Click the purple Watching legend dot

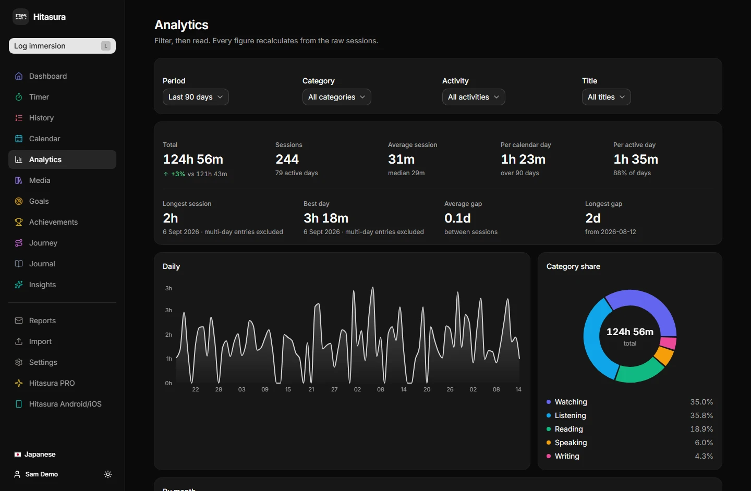coord(549,402)
